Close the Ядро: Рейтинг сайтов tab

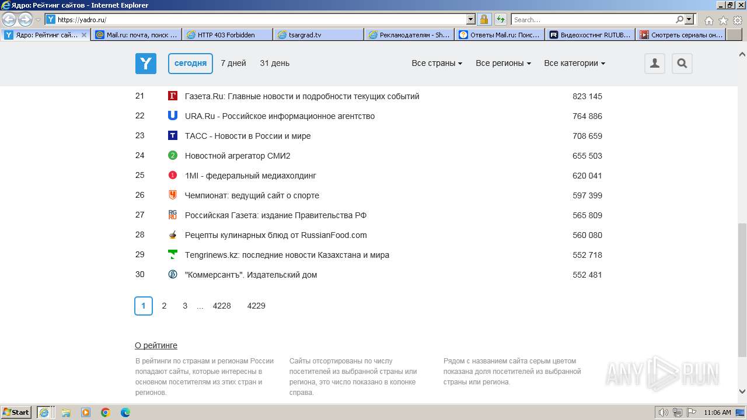point(84,35)
